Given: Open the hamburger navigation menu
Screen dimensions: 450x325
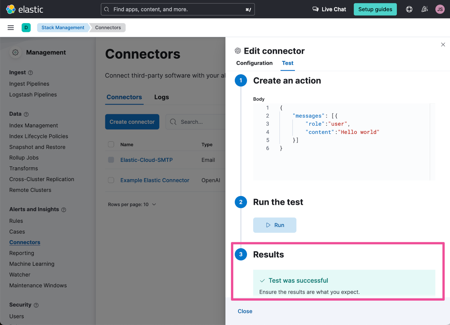Looking at the screenshot, I should (11, 28).
